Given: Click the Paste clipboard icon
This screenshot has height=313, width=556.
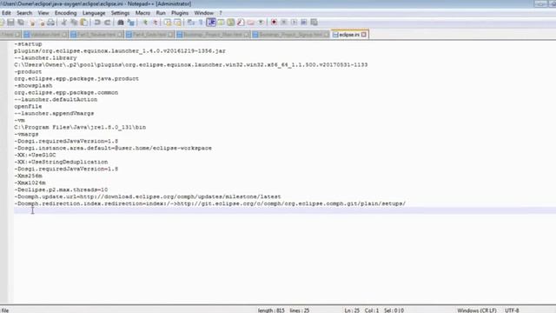Looking at the screenshot, I should point(84,23).
